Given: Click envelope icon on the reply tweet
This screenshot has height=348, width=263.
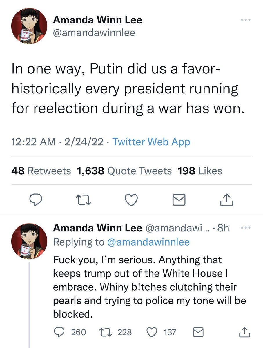Looking at the screenshot, I should tap(198, 332).
